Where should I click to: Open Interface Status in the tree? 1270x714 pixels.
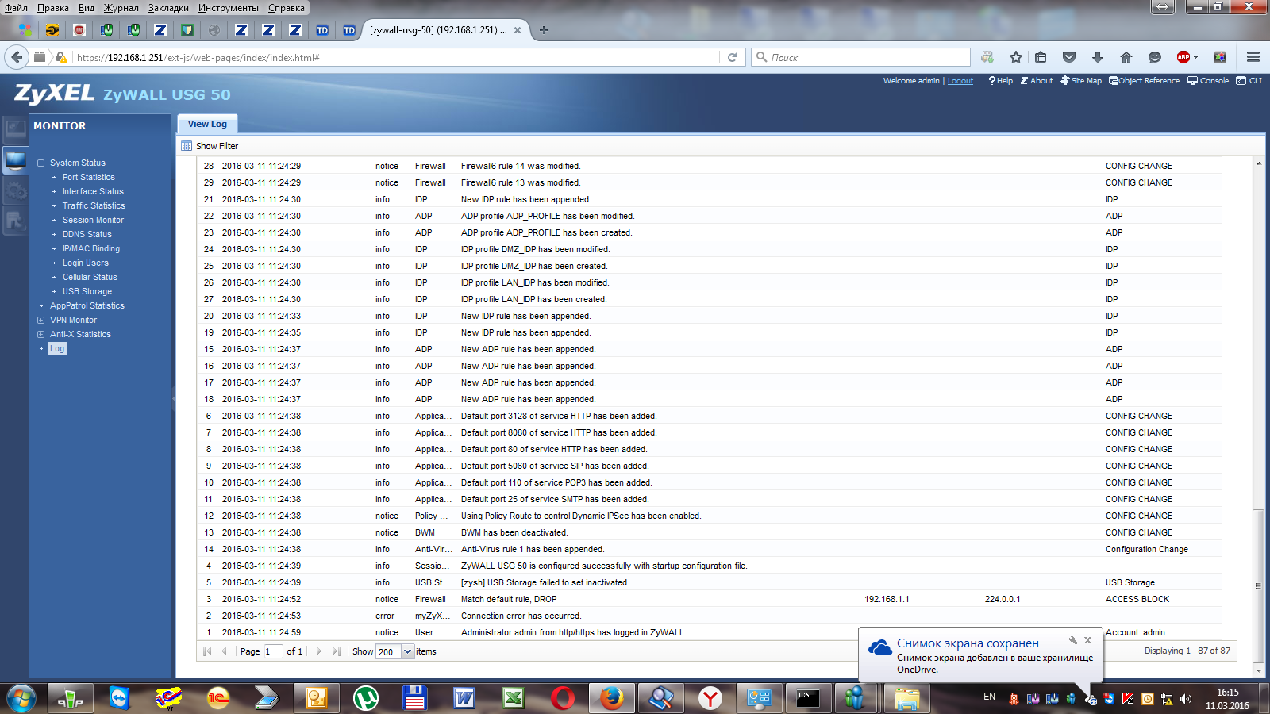(93, 191)
